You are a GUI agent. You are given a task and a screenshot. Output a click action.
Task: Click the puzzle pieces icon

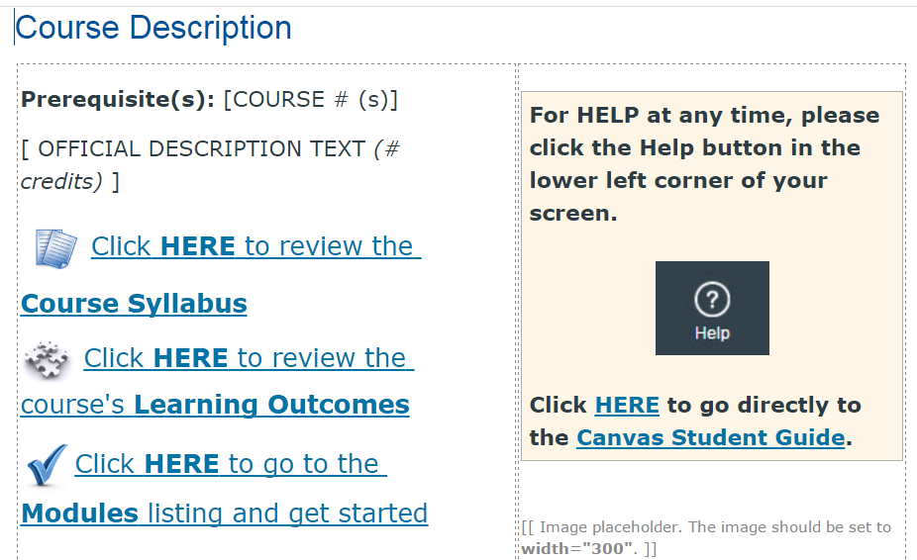[x=48, y=359]
